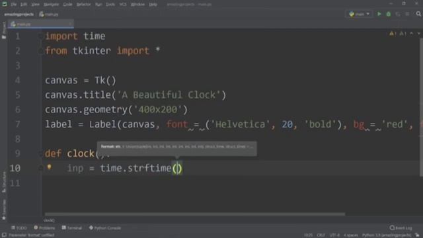Open the Event Log
This screenshot has height=238, width=423.
[x=401, y=228]
